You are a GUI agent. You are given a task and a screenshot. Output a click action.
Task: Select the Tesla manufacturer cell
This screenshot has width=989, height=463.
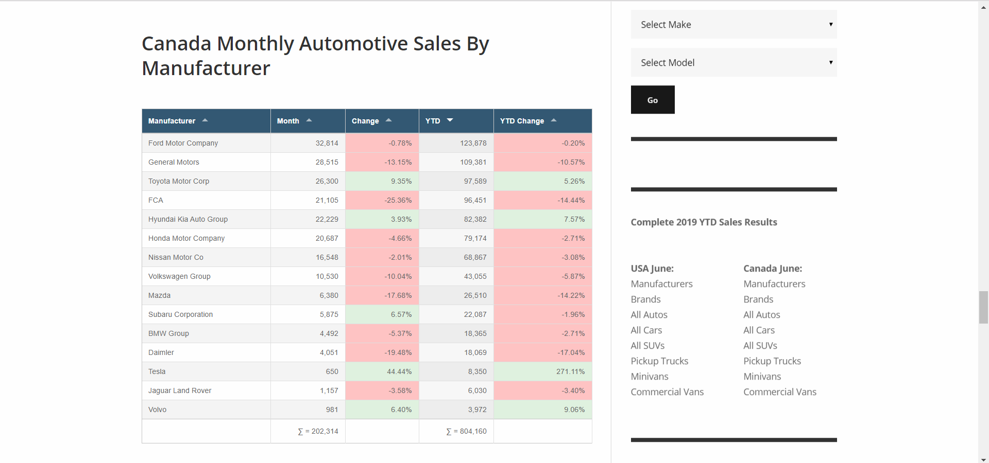[206, 371]
